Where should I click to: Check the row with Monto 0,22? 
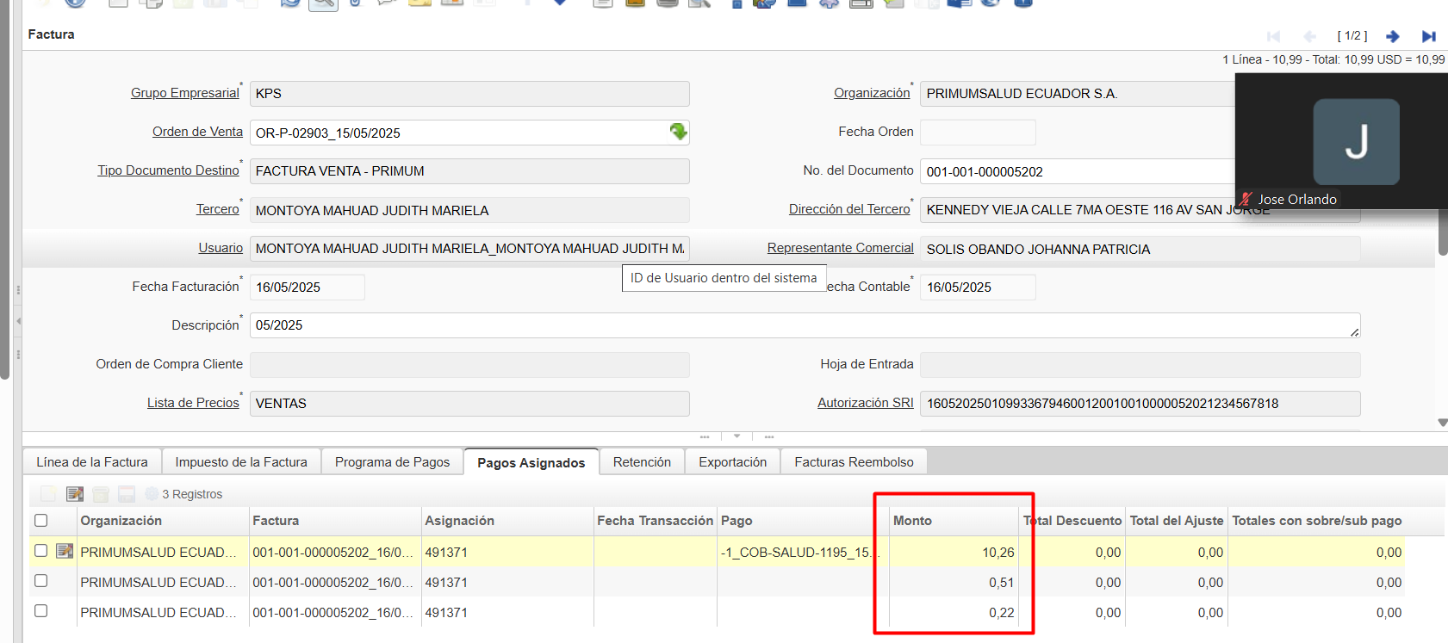pos(40,611)
